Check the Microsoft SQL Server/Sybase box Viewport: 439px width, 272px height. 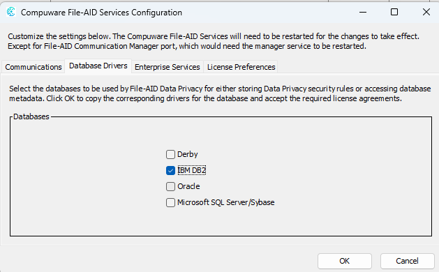170,202
